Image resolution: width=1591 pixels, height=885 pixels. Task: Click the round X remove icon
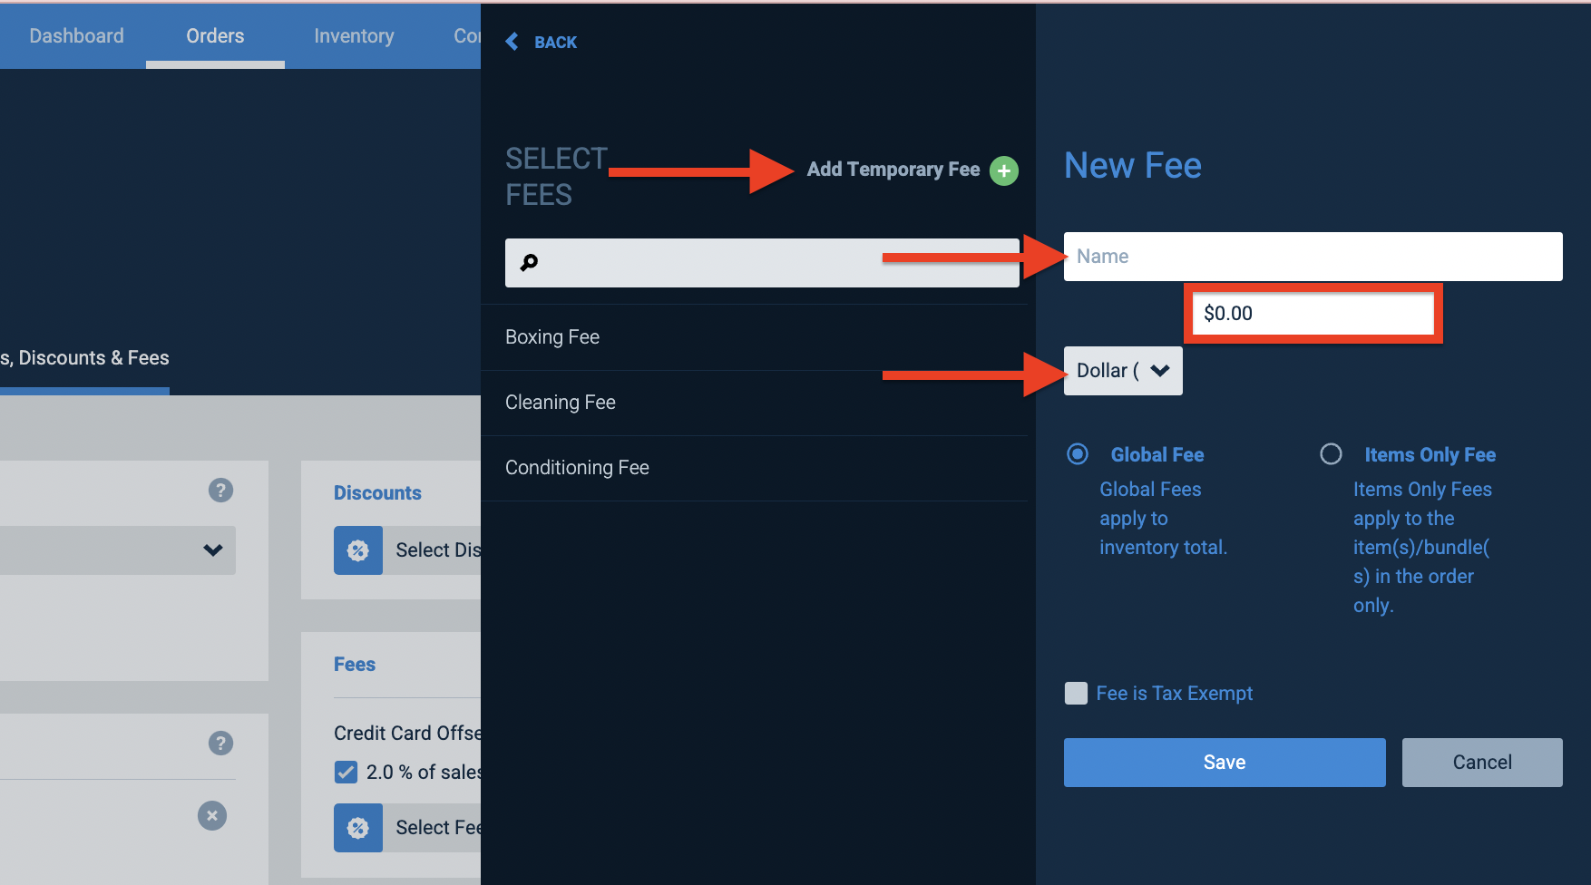(x=212, y=816)
